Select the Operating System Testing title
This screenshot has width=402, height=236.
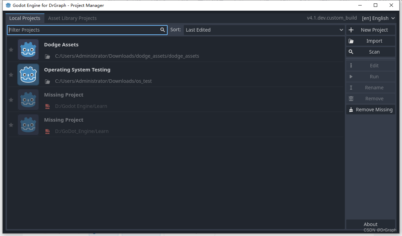click(x=77, y=70)
